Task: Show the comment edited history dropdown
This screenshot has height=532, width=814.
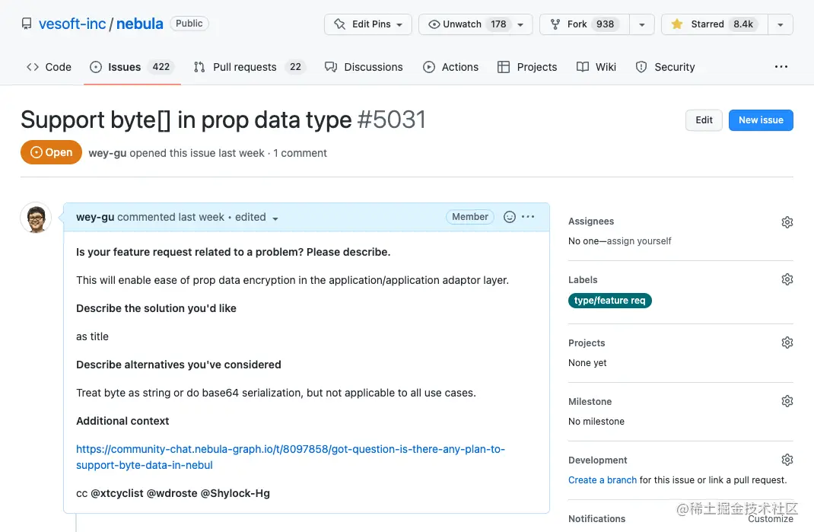Action: 256,218
